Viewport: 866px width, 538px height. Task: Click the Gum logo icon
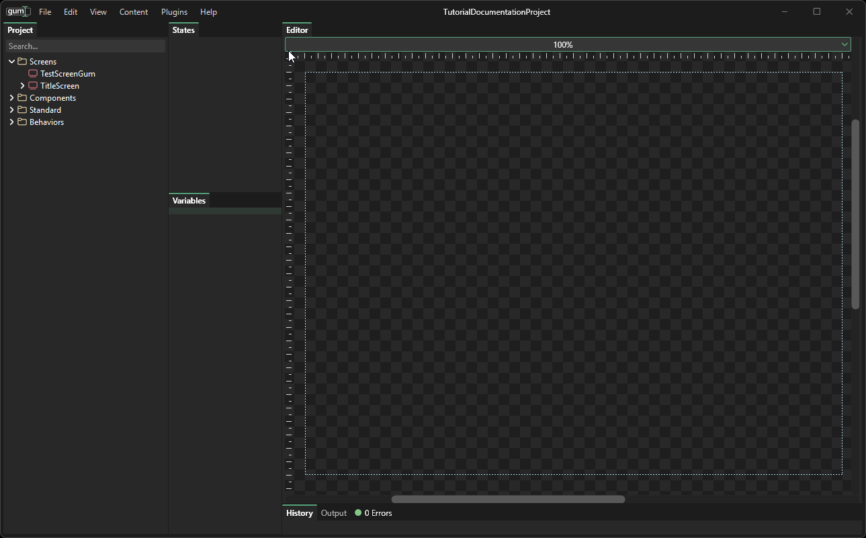pos(17,11)
